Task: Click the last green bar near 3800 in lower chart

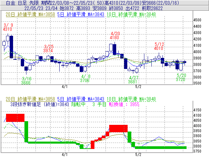Action: coord(161,148)
